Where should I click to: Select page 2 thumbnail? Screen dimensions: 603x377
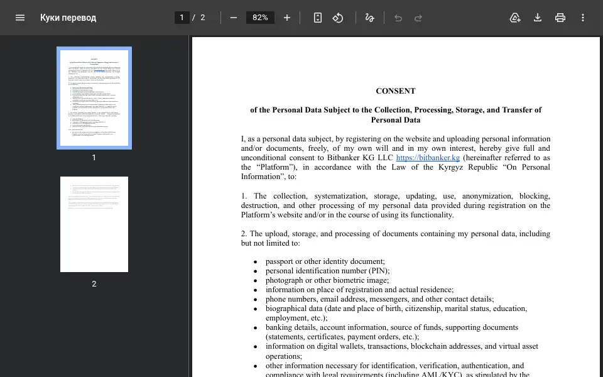point(94,224)
